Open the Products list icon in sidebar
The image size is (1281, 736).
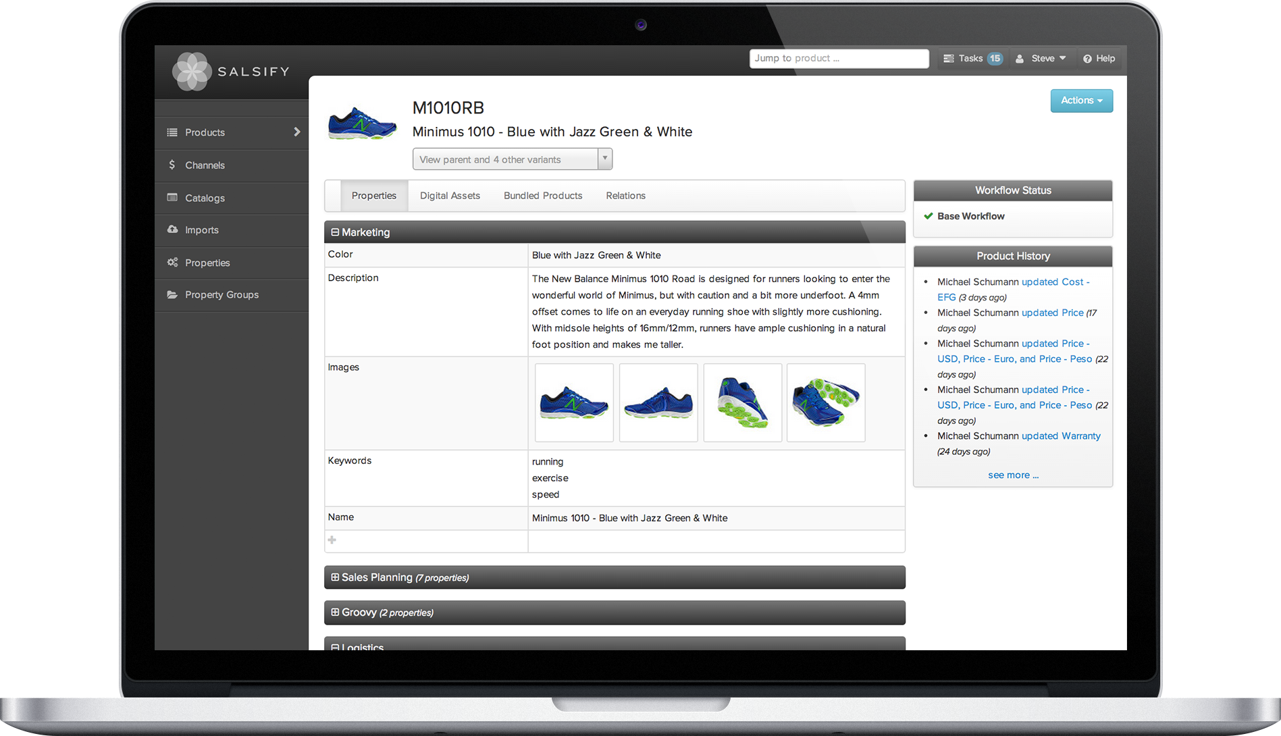click(x=172, y=132)
